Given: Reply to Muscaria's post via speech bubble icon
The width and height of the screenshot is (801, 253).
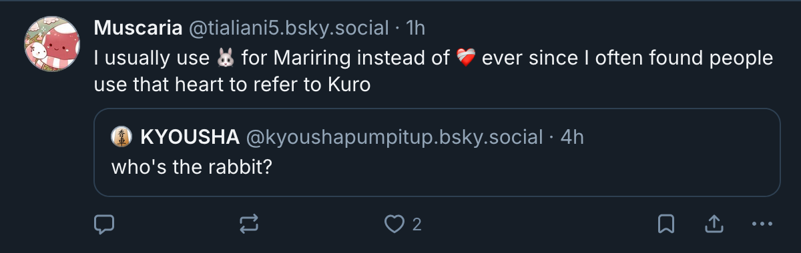Looking at the screenshot, I should click(x=103, y=224).
